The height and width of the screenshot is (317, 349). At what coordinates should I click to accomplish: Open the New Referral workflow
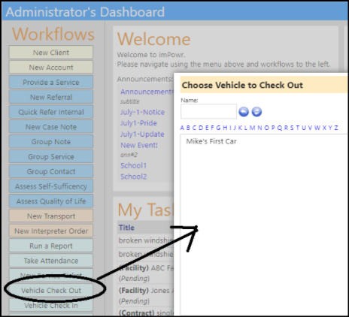pos(51,97)
